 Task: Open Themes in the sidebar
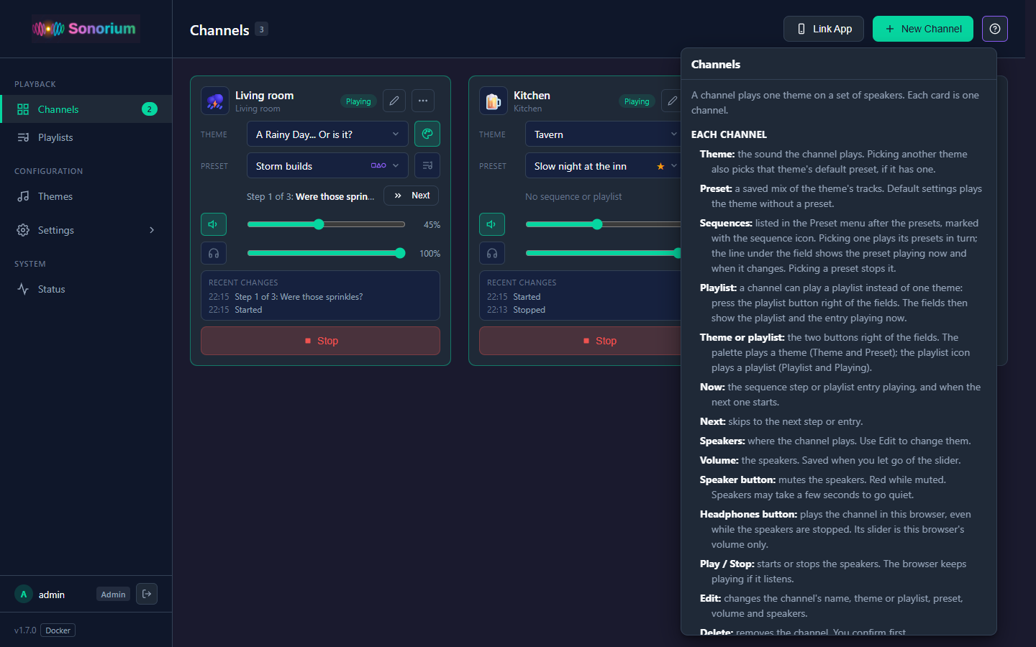coord(86,196)
